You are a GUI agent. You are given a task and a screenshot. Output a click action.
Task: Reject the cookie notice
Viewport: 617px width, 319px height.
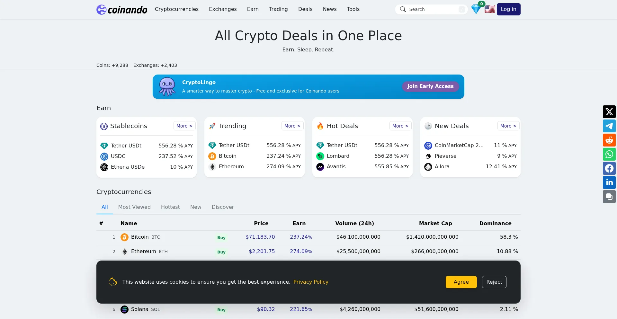click(x=494, y=282)
